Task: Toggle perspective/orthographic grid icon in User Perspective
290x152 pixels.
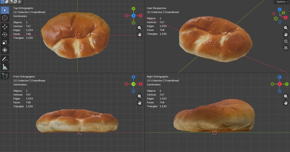Action: (x=286, y=48)
